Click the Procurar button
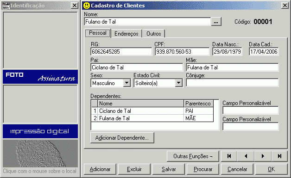This screenshot has width=291, height=178. [x=203, y=169]
